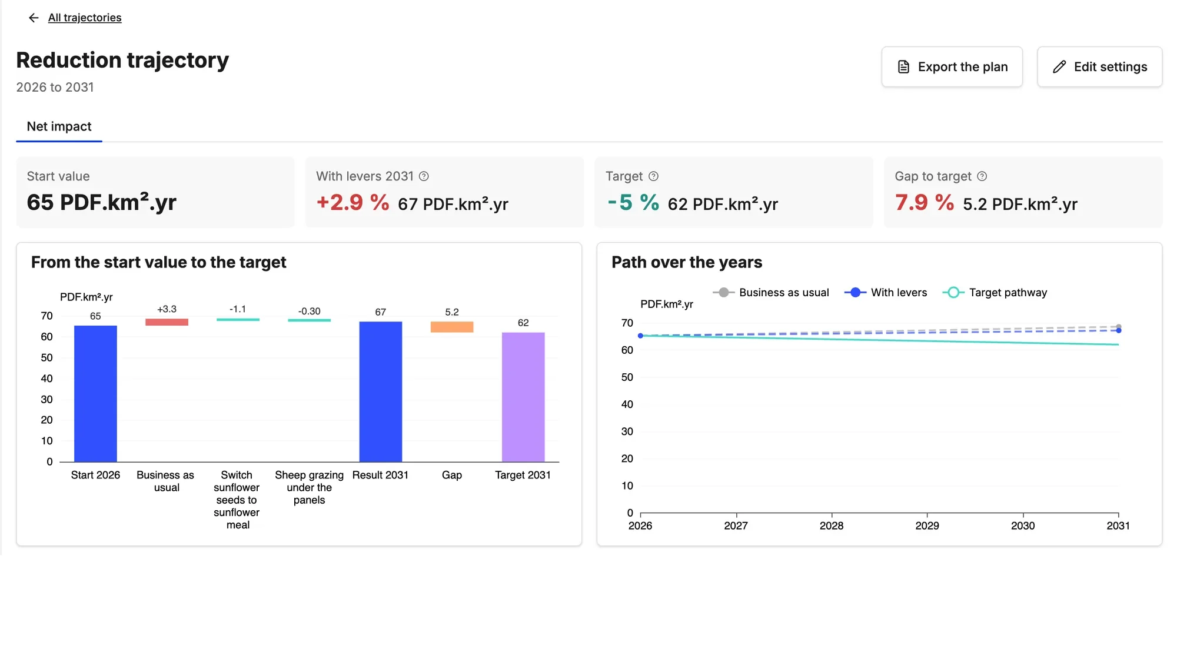The image size is (1177, 653).
Task: Toggle Target pathway legend series
Action: click(995, 293)
